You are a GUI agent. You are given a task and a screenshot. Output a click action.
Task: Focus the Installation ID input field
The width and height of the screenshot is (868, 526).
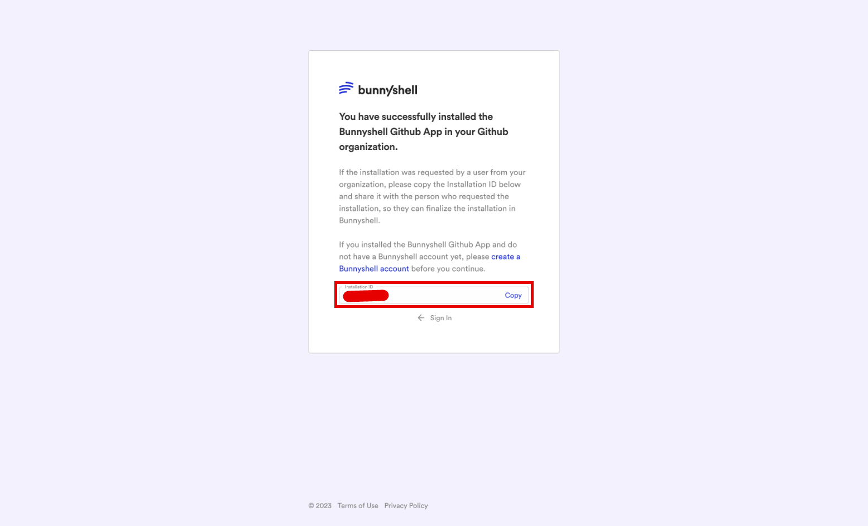434,295
